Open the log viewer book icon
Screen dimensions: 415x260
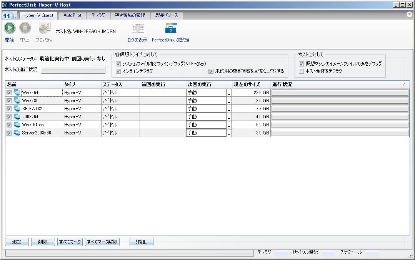[x=138, y=28]
